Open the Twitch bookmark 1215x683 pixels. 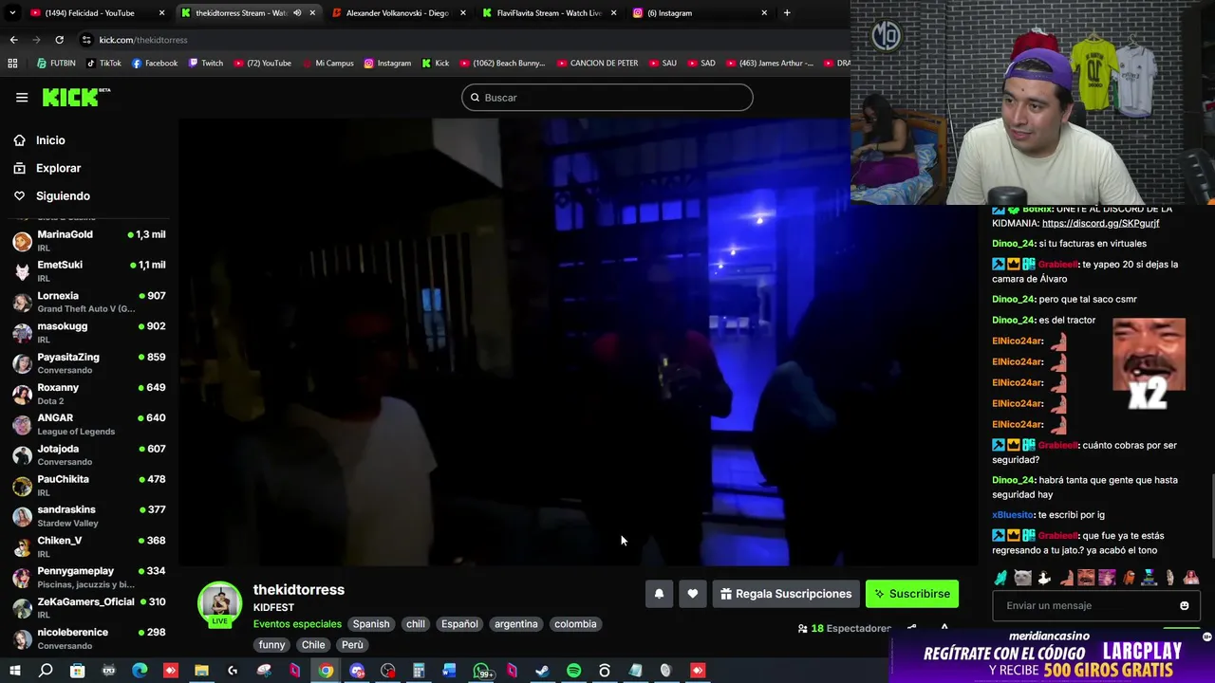pyautogui.click(x=205, y=64)
